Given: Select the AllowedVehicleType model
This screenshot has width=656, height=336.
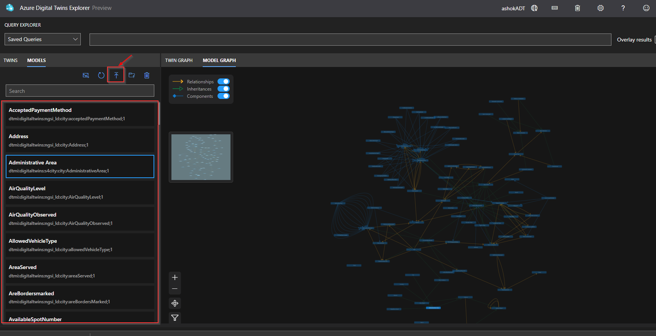Looking at the screenshot, I should tap(80, 245).
